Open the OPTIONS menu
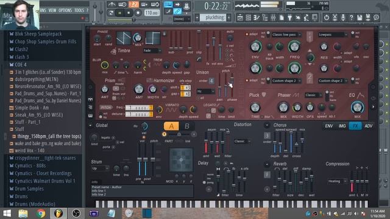 point(65,10)
